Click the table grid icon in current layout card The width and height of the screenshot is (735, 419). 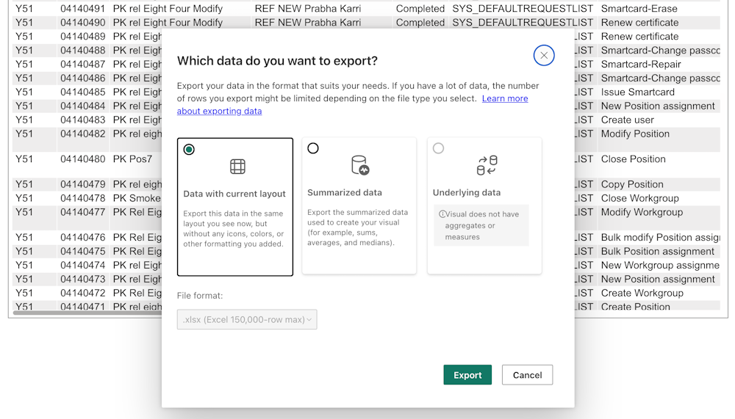click(x=237, y=166)
